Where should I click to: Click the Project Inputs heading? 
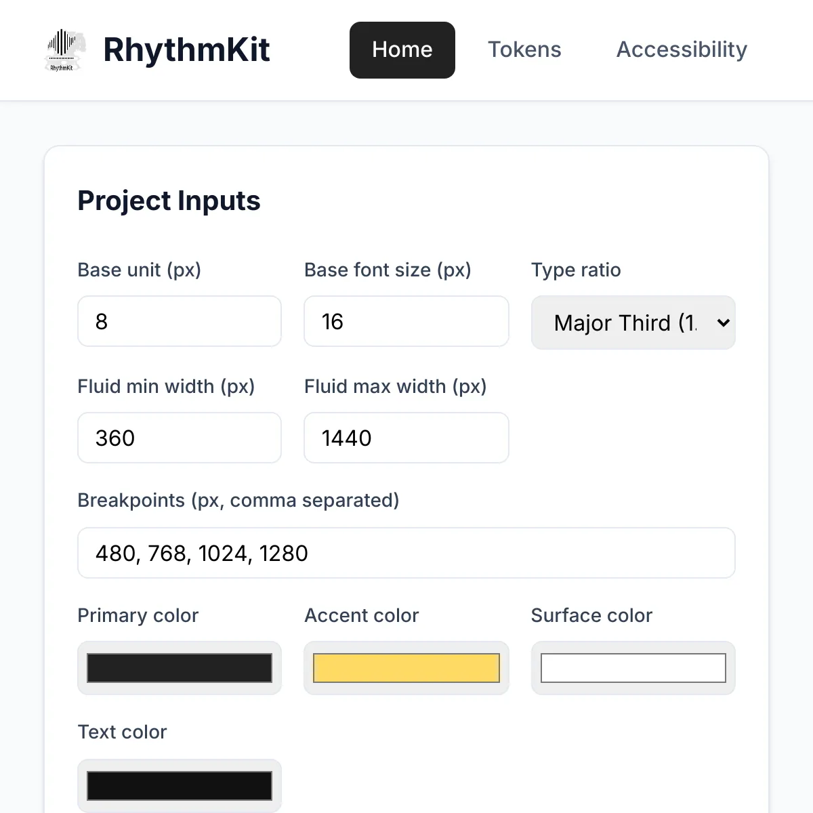[169, 201]
